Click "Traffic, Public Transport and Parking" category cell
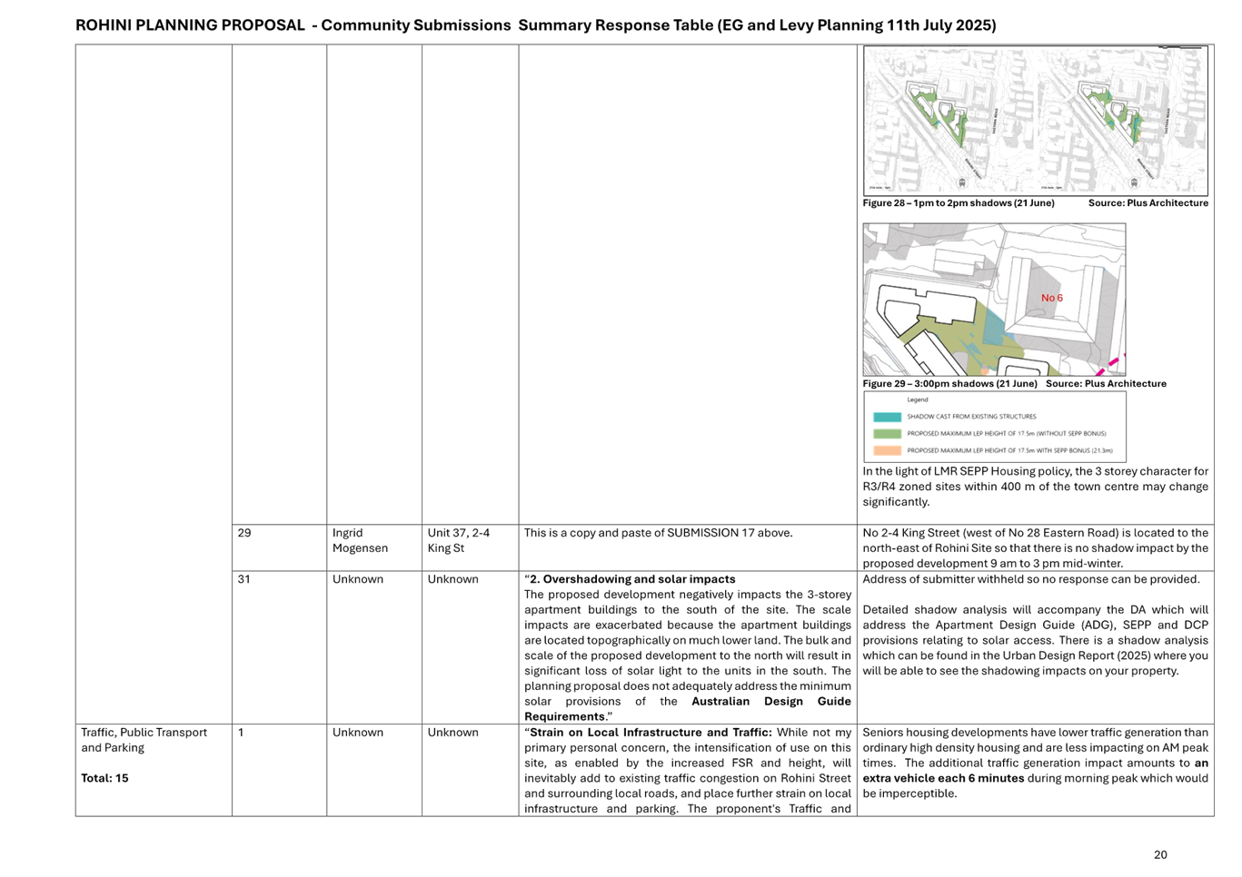This screenshot has width=1242, height=877. (x=144, y=740)
